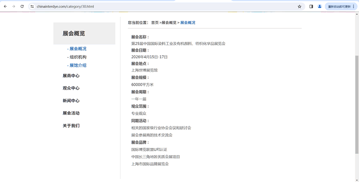Click the three-dot menu in update button
The width and height of the screenshot is (359, 182).
click(354, 7)
